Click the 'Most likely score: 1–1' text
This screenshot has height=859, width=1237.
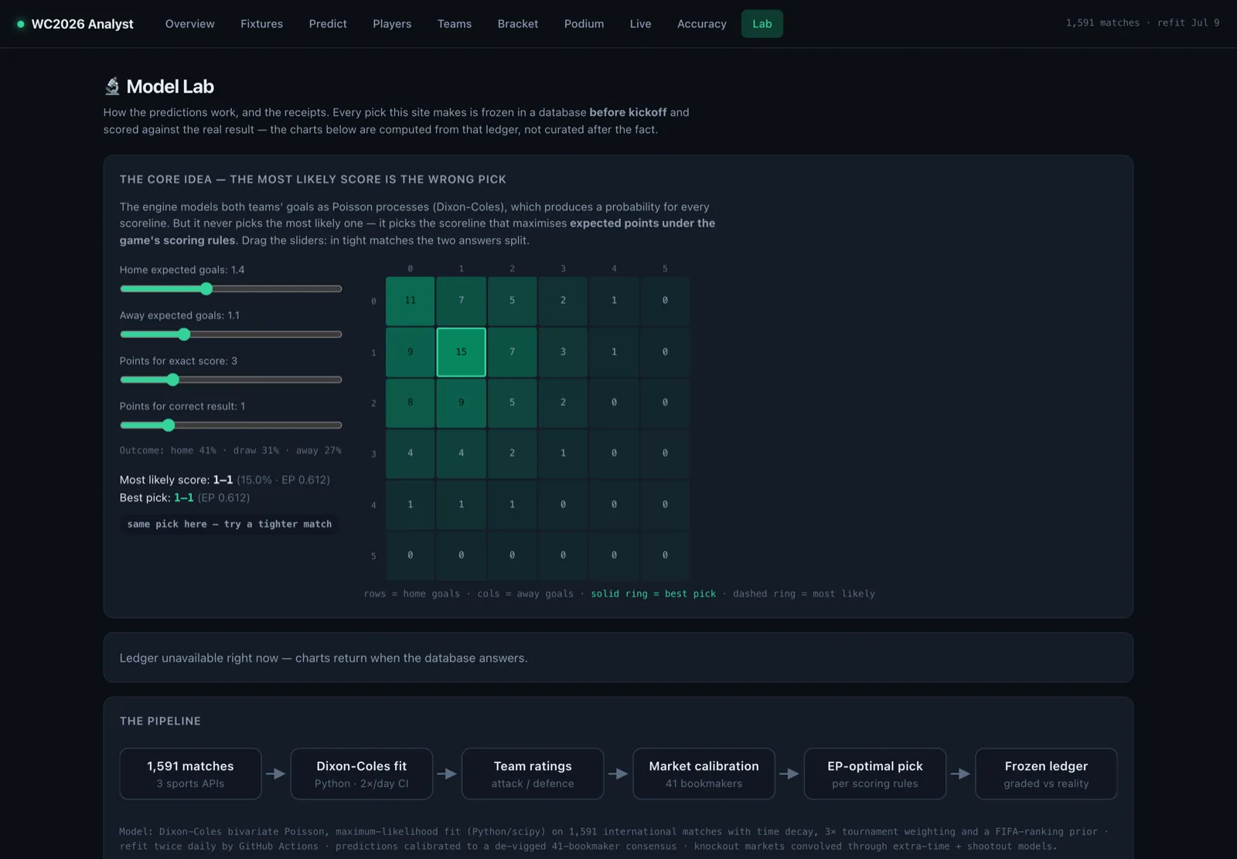225,480
